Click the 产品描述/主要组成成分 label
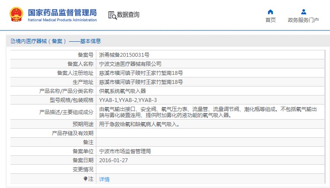The height and width of the screenshot is (188, 330). pos(66,112)
